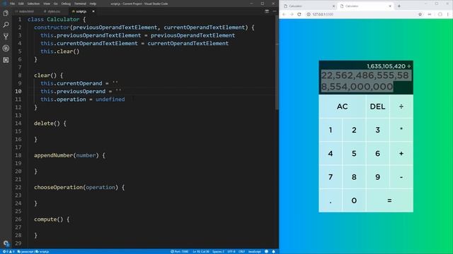This screenshot has width=453, height=254.
Task: Close the script.js editor tab
Action: (93, 11)
